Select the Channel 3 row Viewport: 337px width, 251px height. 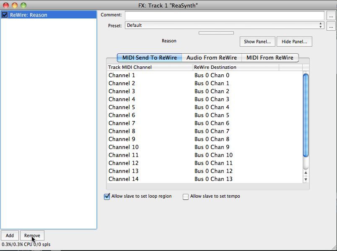point(205,91)
